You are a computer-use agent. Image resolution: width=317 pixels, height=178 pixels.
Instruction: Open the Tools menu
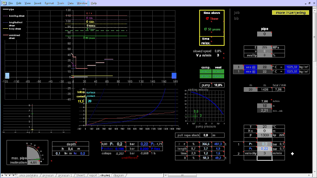tap(60, 3)
